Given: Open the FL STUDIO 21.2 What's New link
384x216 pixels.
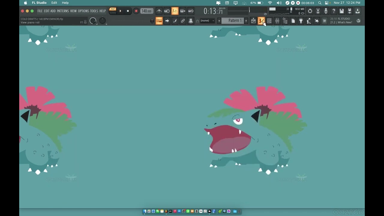Looking at the screenshot, I should (341, 21).
